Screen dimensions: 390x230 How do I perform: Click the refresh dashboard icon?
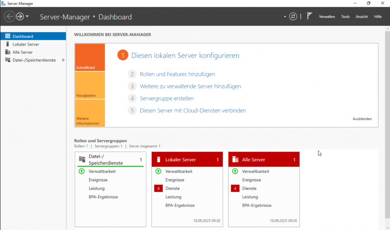[x=293, y=16]
